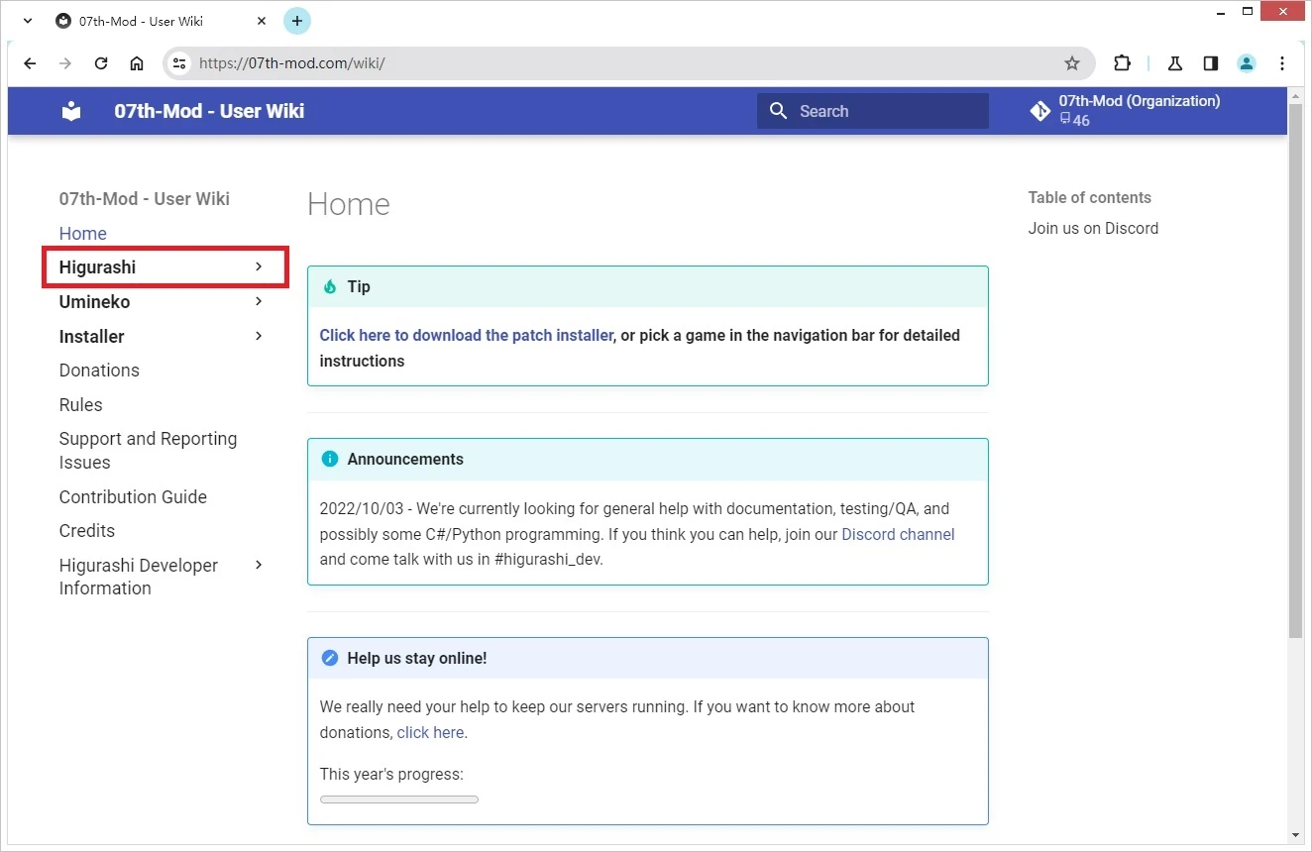Click this year's donation progress bar
1312x852 pixels.
(x=398, y=799)
